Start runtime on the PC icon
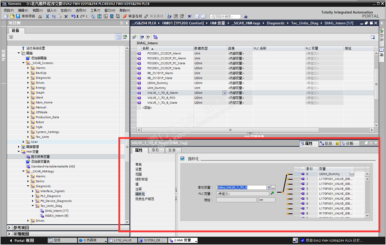Screen dimensions: 386x245 click(118, 16)
